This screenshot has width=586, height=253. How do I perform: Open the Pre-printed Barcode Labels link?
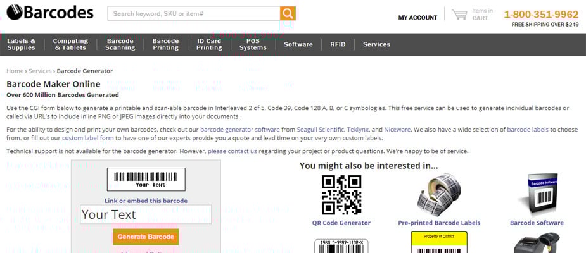pyautogui.click(x=439, y=223)
